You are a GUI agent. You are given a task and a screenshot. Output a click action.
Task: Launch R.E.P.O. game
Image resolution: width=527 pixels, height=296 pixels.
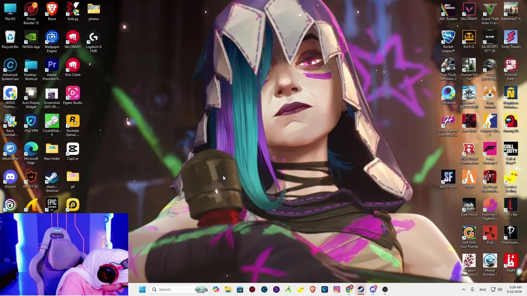tap(469, 40)
